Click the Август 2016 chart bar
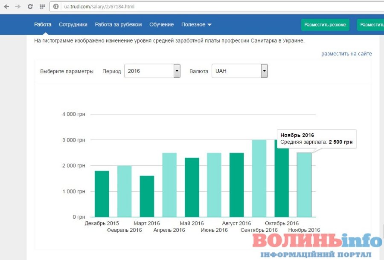 [x=237, y=185]
